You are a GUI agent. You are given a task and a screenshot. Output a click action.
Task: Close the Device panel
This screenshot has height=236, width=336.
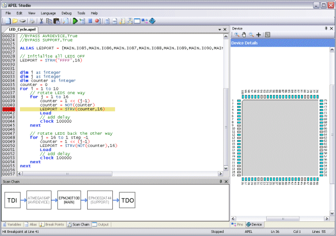(331, 28)
